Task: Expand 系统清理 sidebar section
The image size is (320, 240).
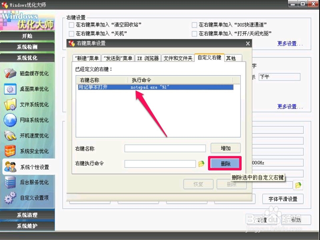Action: 27,215
